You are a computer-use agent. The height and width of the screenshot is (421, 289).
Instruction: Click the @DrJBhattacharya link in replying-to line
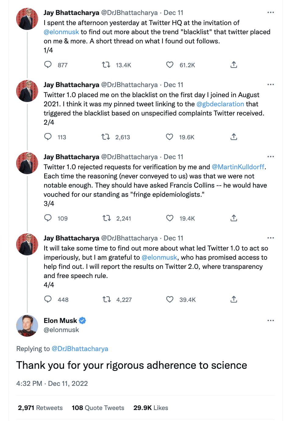[x=80, y=349]
